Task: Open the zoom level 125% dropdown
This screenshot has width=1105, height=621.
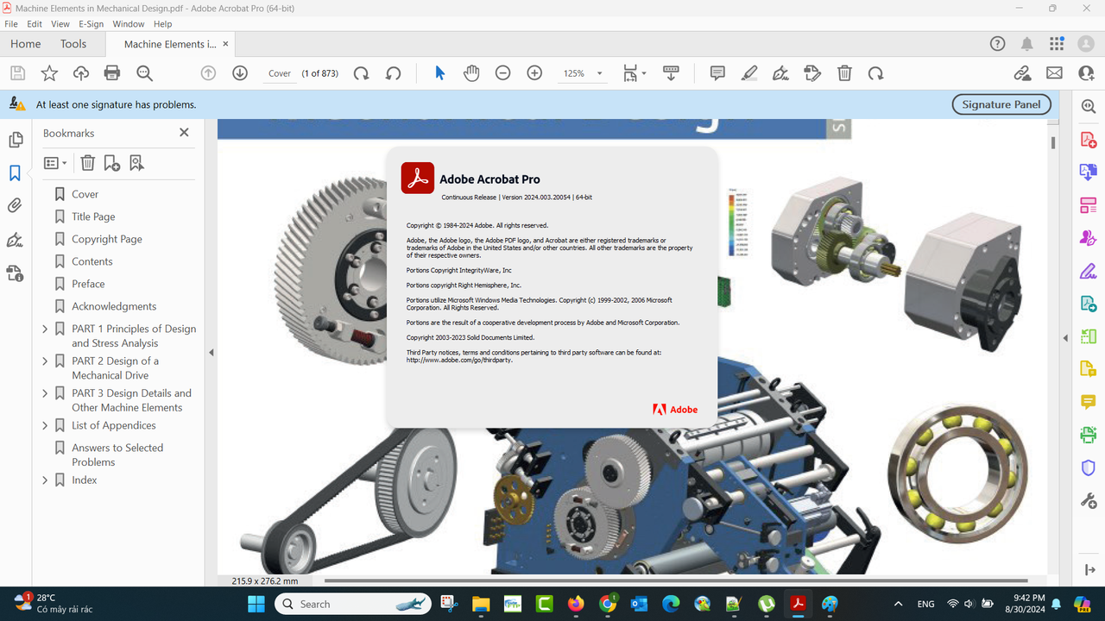Action: click(583, 73)
